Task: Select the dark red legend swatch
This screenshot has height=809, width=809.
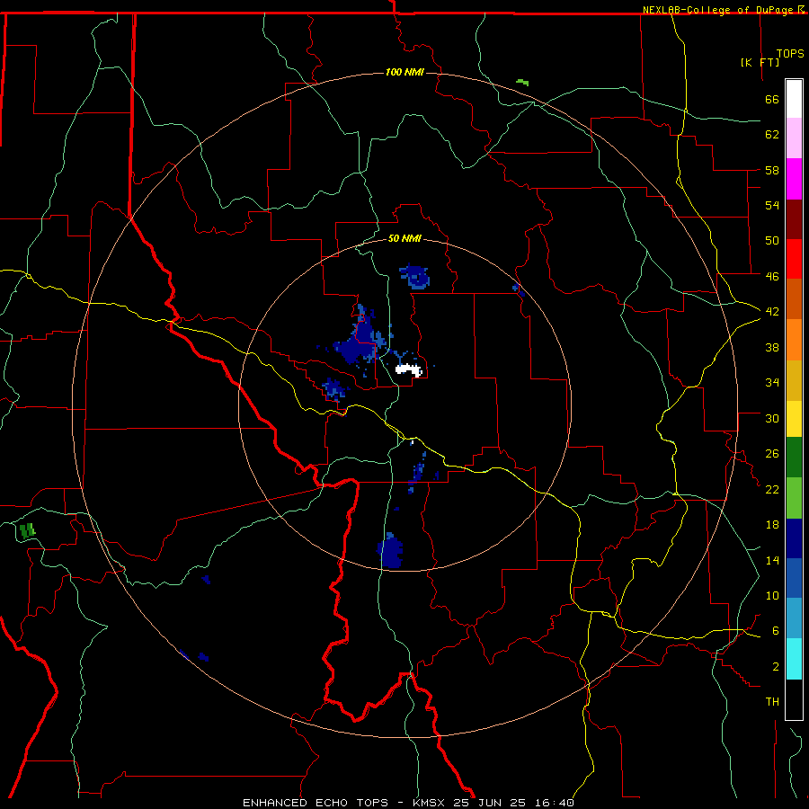Action: tap(794, 218)
